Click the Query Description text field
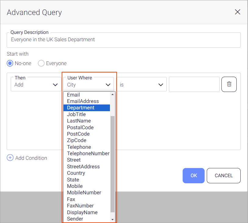The width and height of the screenshot is (248, 223). pyautogui.click(x=123, y=40)
